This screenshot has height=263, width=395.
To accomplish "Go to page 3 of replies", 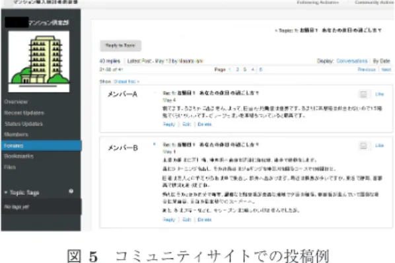I will pos(245,69).
